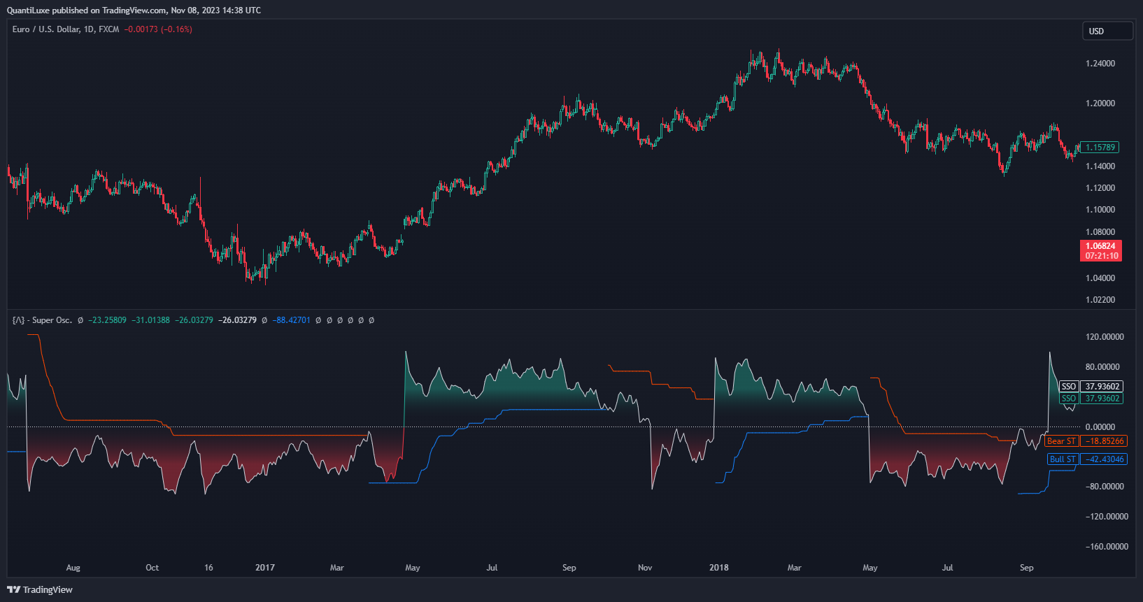Screen dimensions: 1143x602
Task: Click the QuantiLuxe published on TradingView.com header text
Action: click(x=134, y=10)
